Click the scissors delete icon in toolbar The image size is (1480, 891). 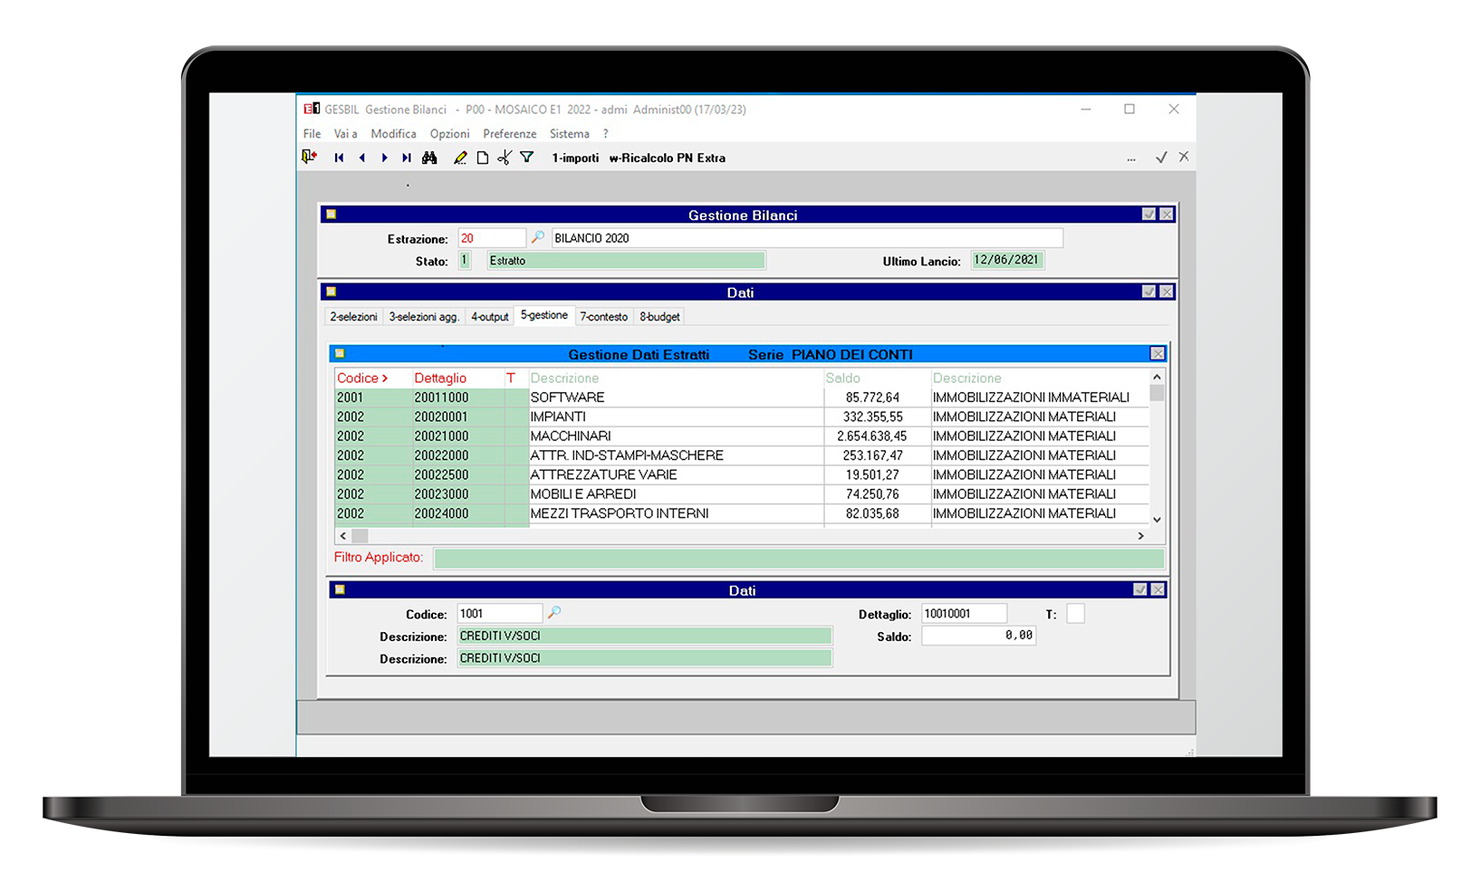pyautogui.click(x=505, y=158)
